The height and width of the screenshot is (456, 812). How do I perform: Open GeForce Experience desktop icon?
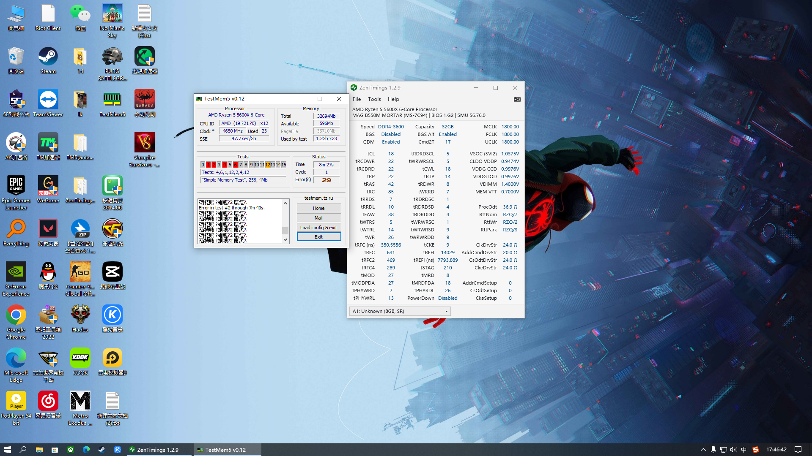[16, 279]
